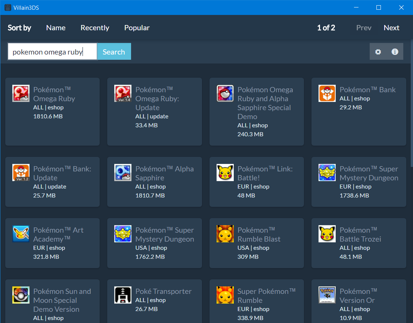This screenshot has width=413, height=323.
Task: Click the 29.2 MB size text
Action: pyautogui.click(x=351, y=107)
